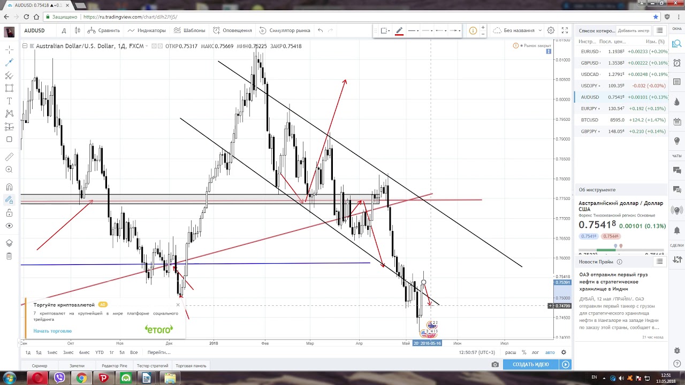The image size is (685, 385).
Task: Toggle fullscreen mode icon
Action: coord(565,30)
